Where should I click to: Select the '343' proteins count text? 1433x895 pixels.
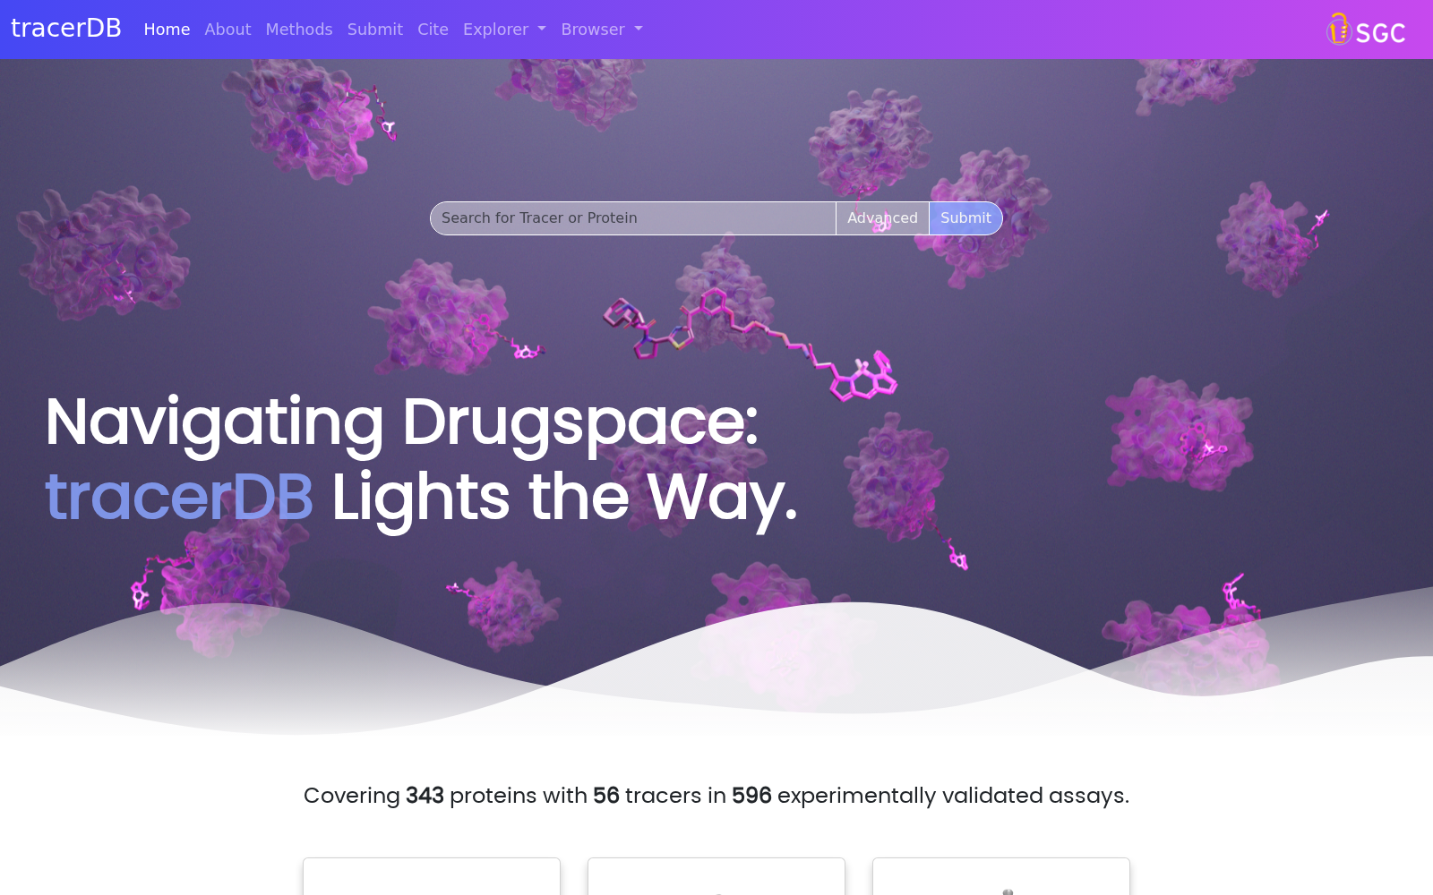click(425, 796)
